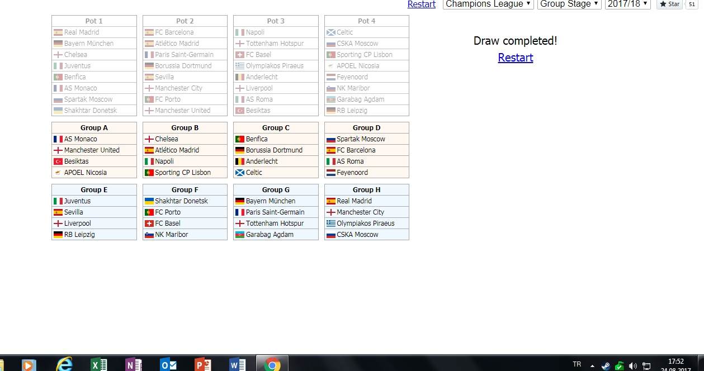Launch PowerPoint from the taskbar
Image resolution: width=704 pixels, height=371 pixels.
click(202, 365)
